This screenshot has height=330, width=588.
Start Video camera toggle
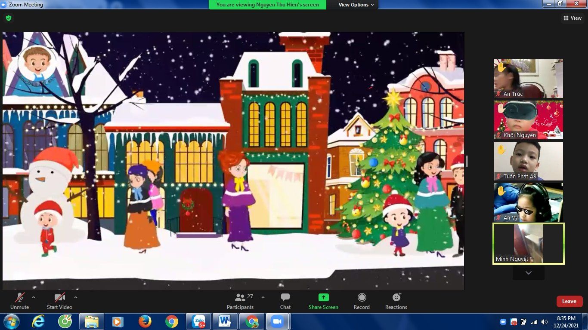pos(59,301)
